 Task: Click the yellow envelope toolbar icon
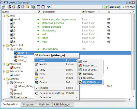(27, 7)
